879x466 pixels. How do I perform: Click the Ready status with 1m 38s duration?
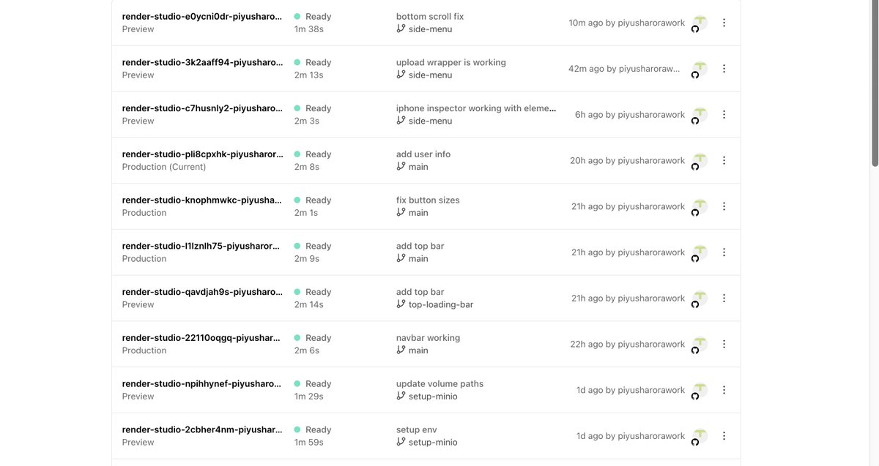(x=313, y=17)
